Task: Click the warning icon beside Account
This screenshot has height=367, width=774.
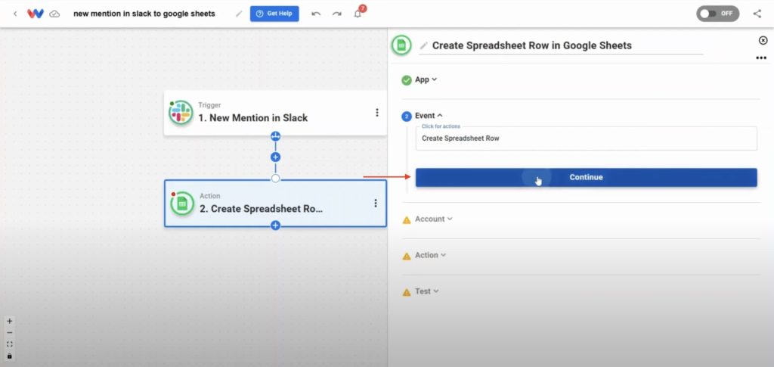Action: [407, 219]
